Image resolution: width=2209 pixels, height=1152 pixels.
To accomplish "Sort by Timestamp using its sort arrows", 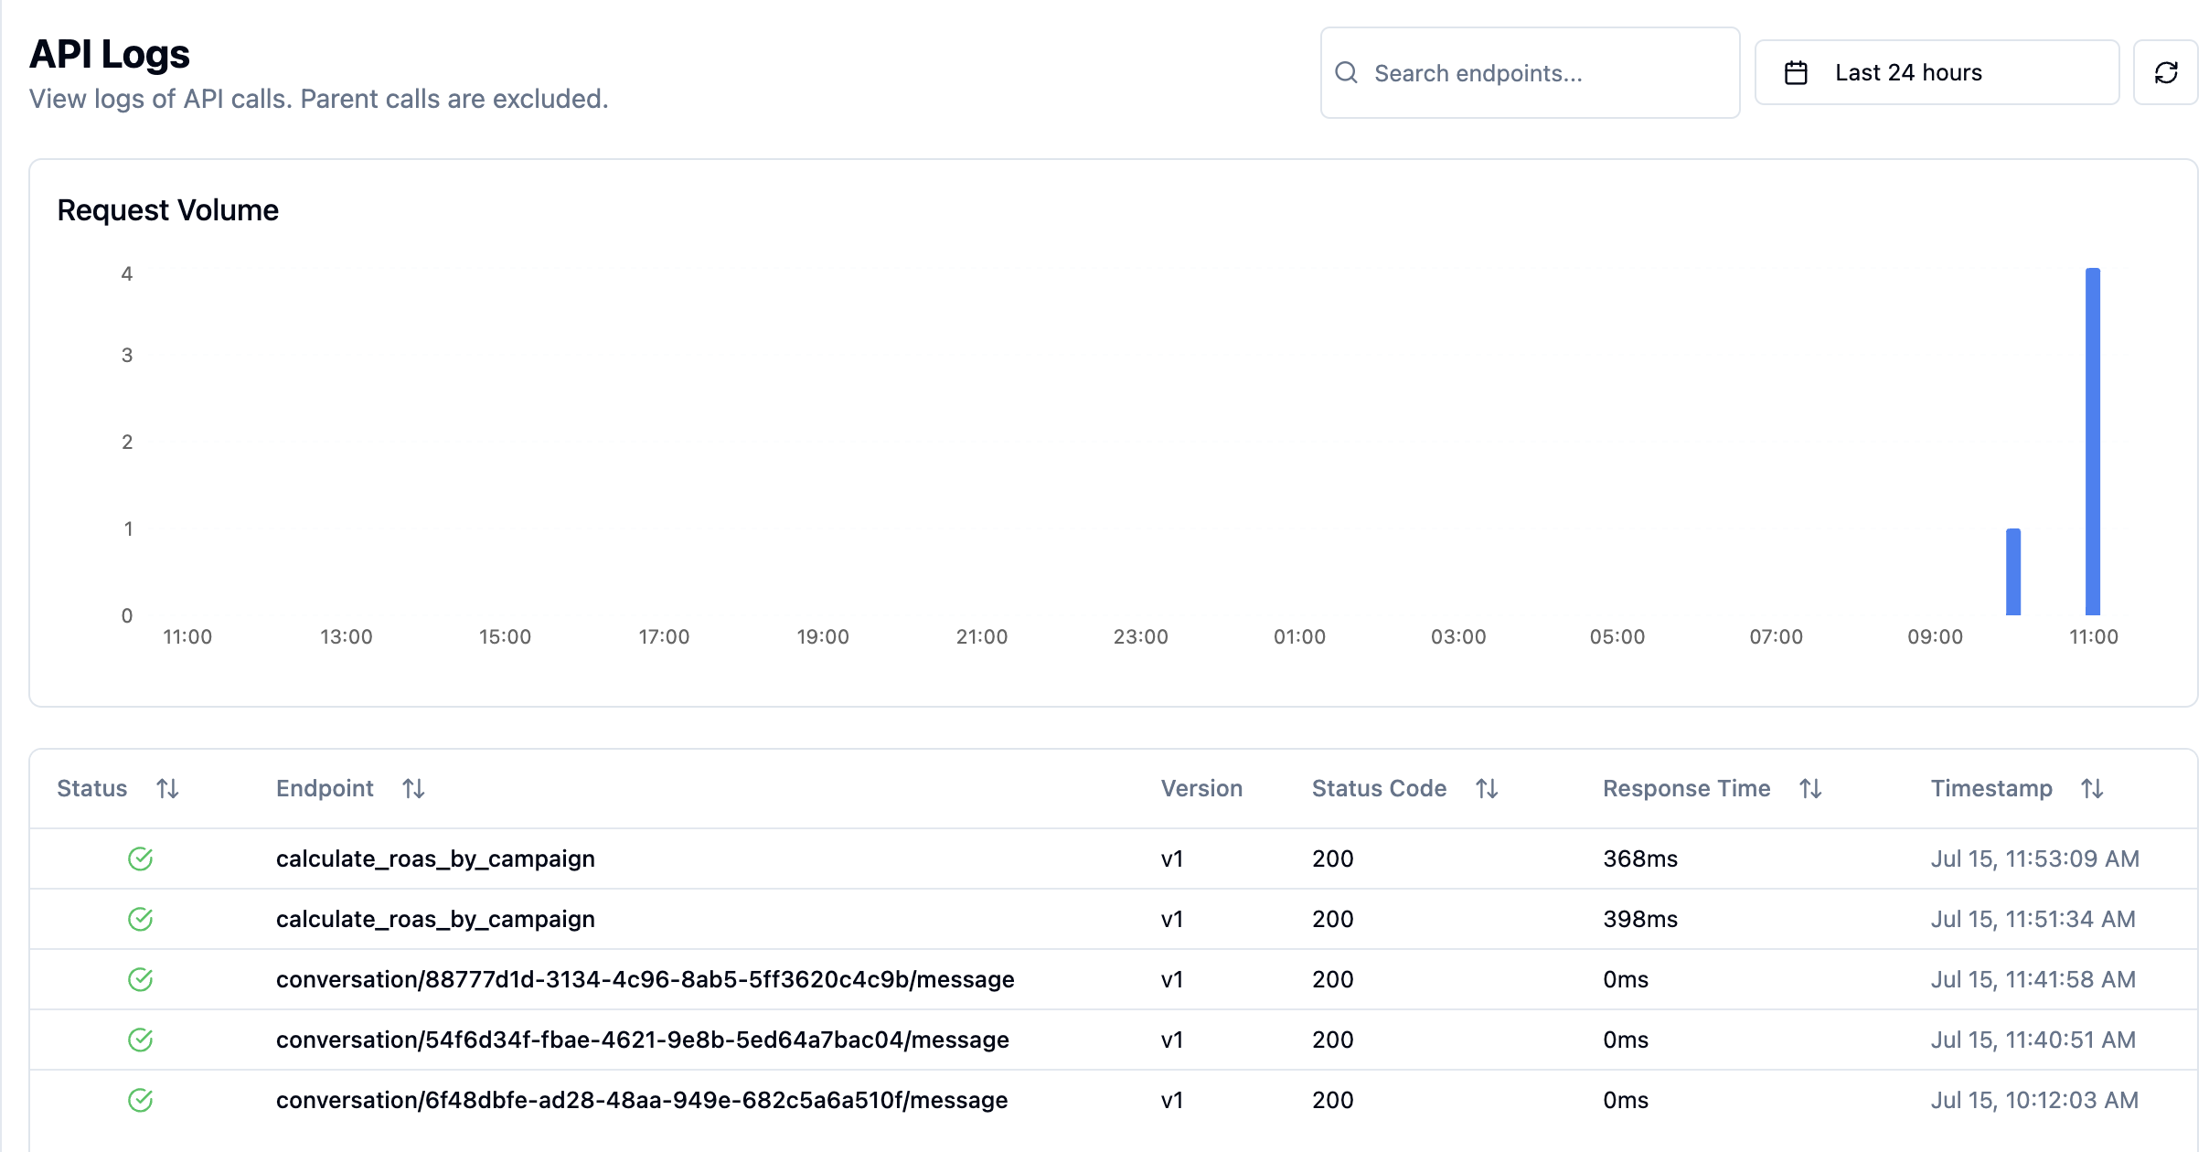I will (2092, 788).
